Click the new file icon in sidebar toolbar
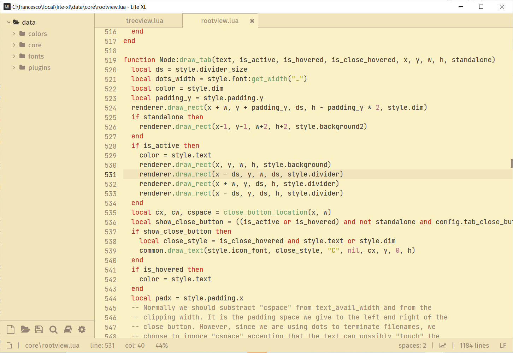Screen dimensions: 513x353 (x=11, y=329)
